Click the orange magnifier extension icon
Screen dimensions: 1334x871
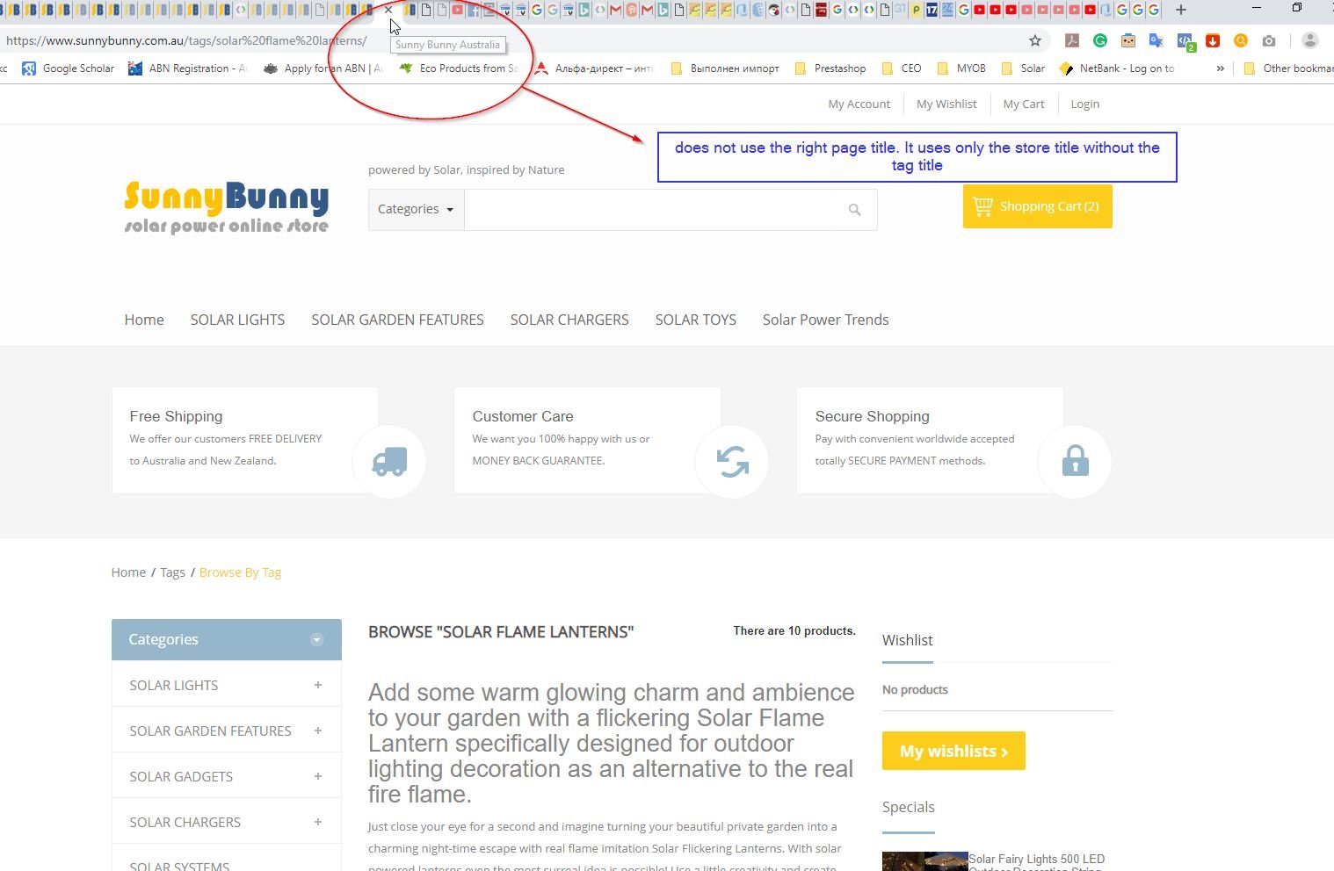pyautogui.click(x=1241, y=40)
